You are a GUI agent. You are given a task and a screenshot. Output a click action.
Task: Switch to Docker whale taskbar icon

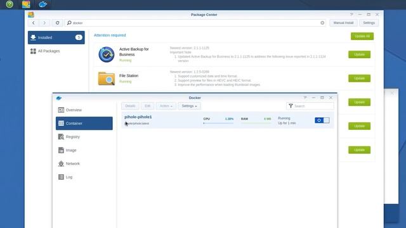point(43,4)
